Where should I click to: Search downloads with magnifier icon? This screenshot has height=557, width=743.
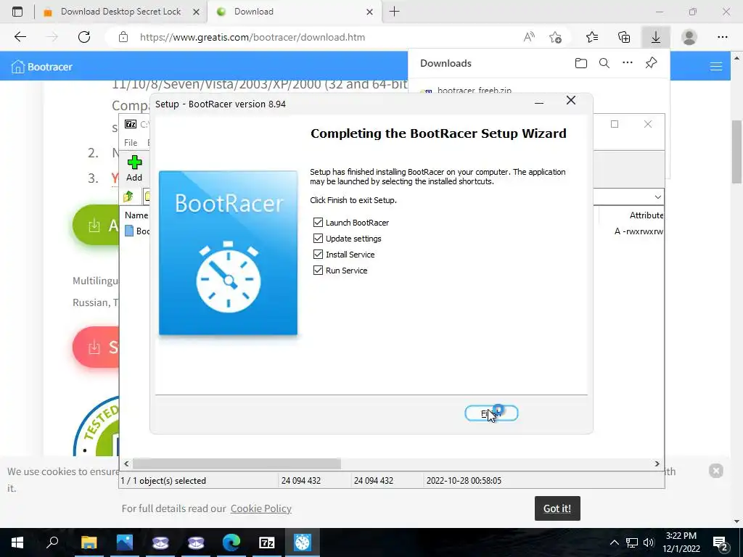604,63
